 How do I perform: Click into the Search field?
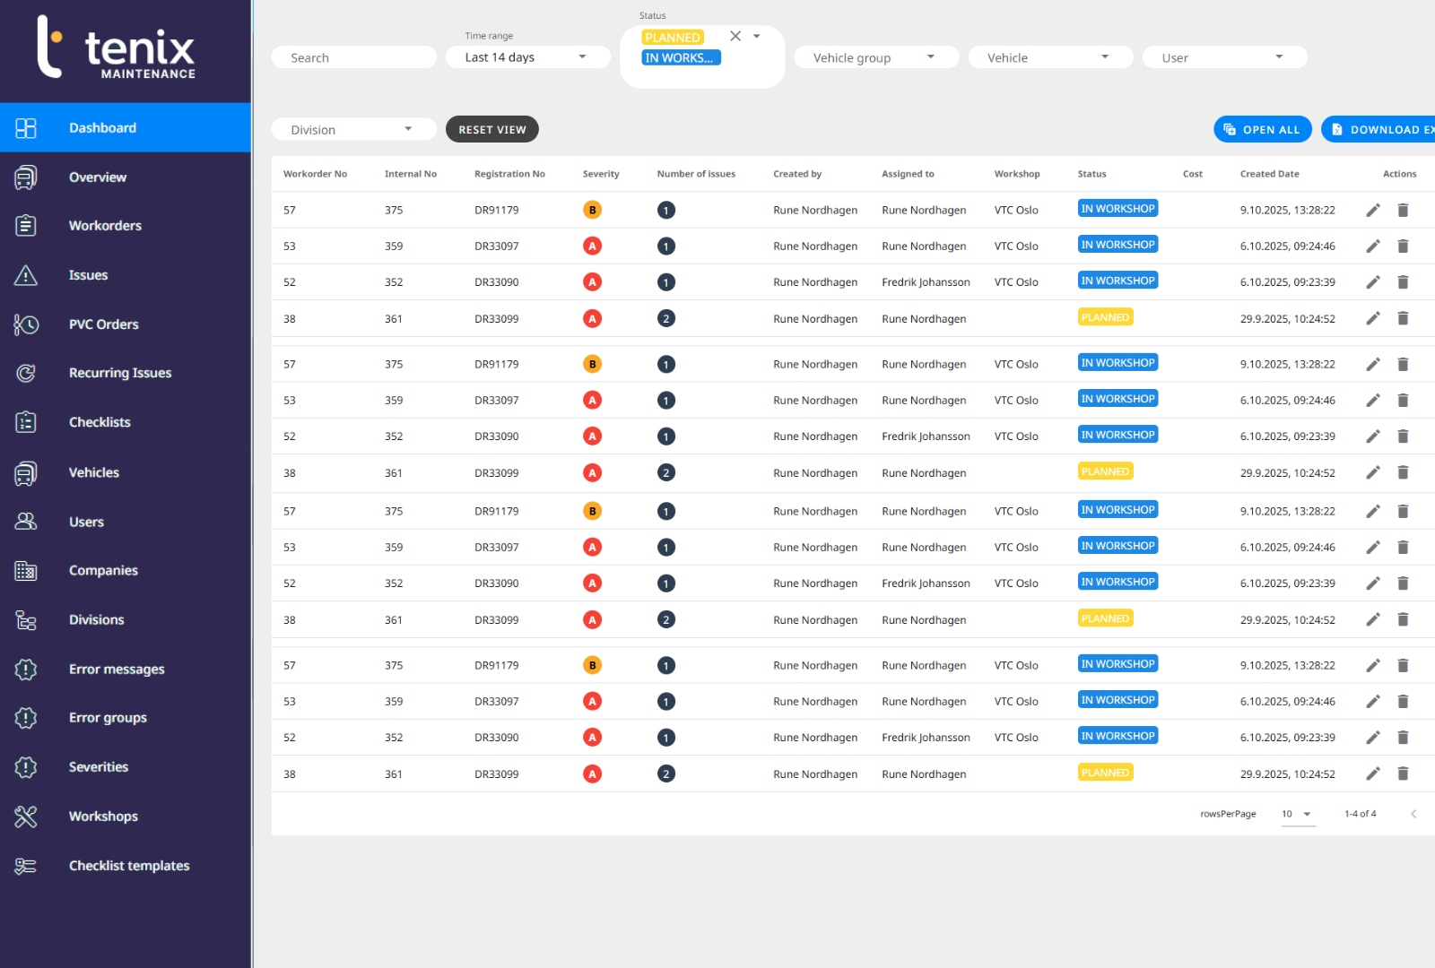click(353, 57)
